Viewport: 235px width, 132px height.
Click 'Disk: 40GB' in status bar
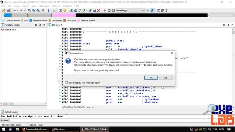click(36, 125)
